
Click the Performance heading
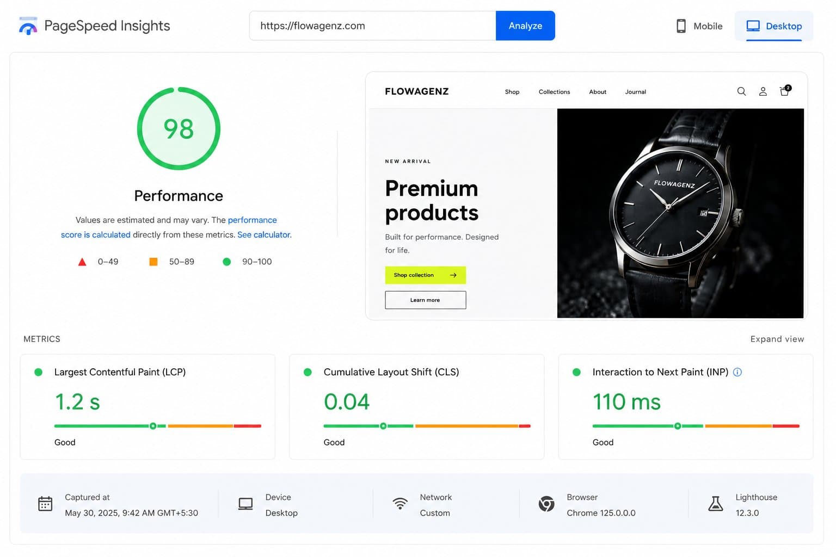(179, 196)
